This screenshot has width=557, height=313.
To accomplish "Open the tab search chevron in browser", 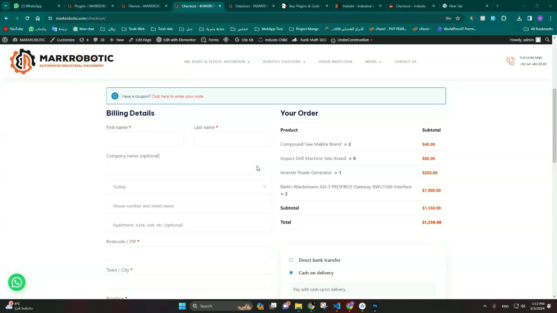I will [x=6, y=6].
